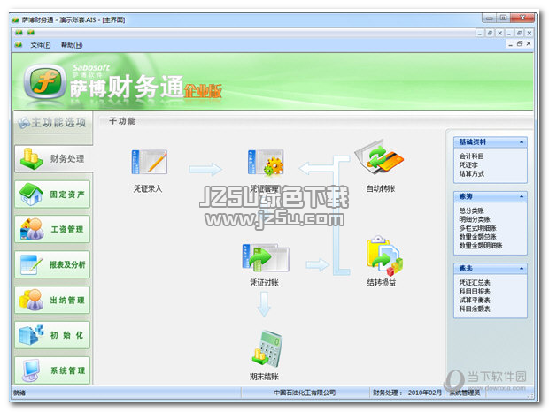The height and width of the screenshot is (412, 549).
Task: Open 凭证字 in 基础资料
Action: [468, 165]
